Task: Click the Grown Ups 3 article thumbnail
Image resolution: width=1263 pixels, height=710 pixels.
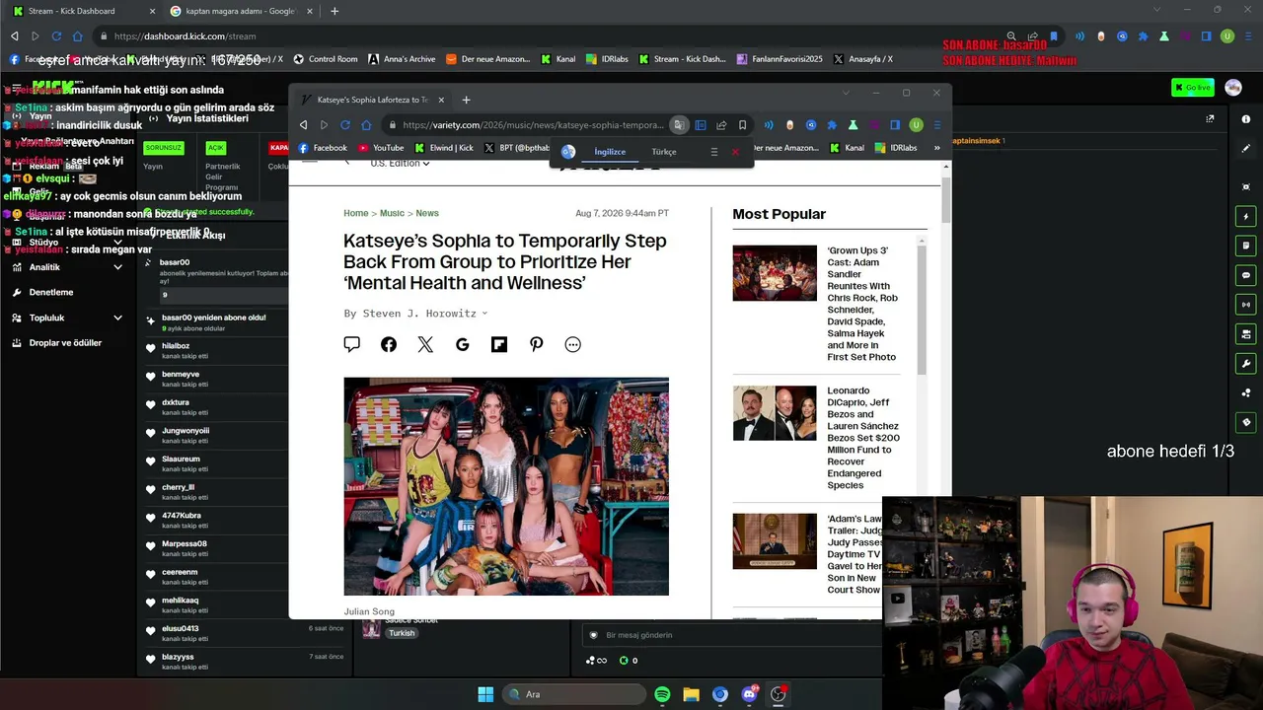Action: (x=775, y=273)
